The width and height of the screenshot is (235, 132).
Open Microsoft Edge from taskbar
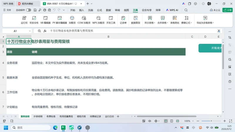click(55, 128)
